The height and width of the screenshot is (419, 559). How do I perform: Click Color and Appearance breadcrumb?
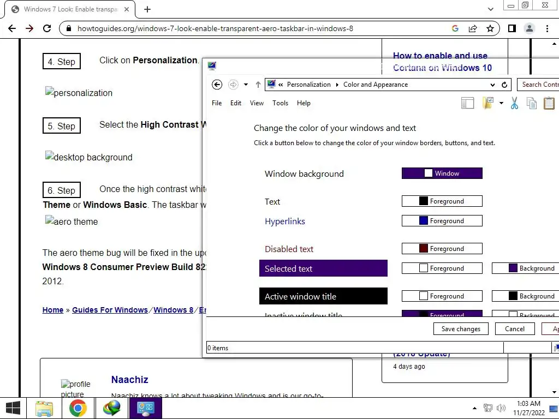[x=376, y=85]
